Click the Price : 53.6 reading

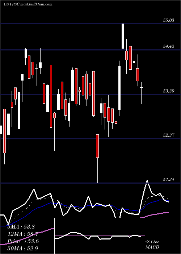click(x=23, y=241)
